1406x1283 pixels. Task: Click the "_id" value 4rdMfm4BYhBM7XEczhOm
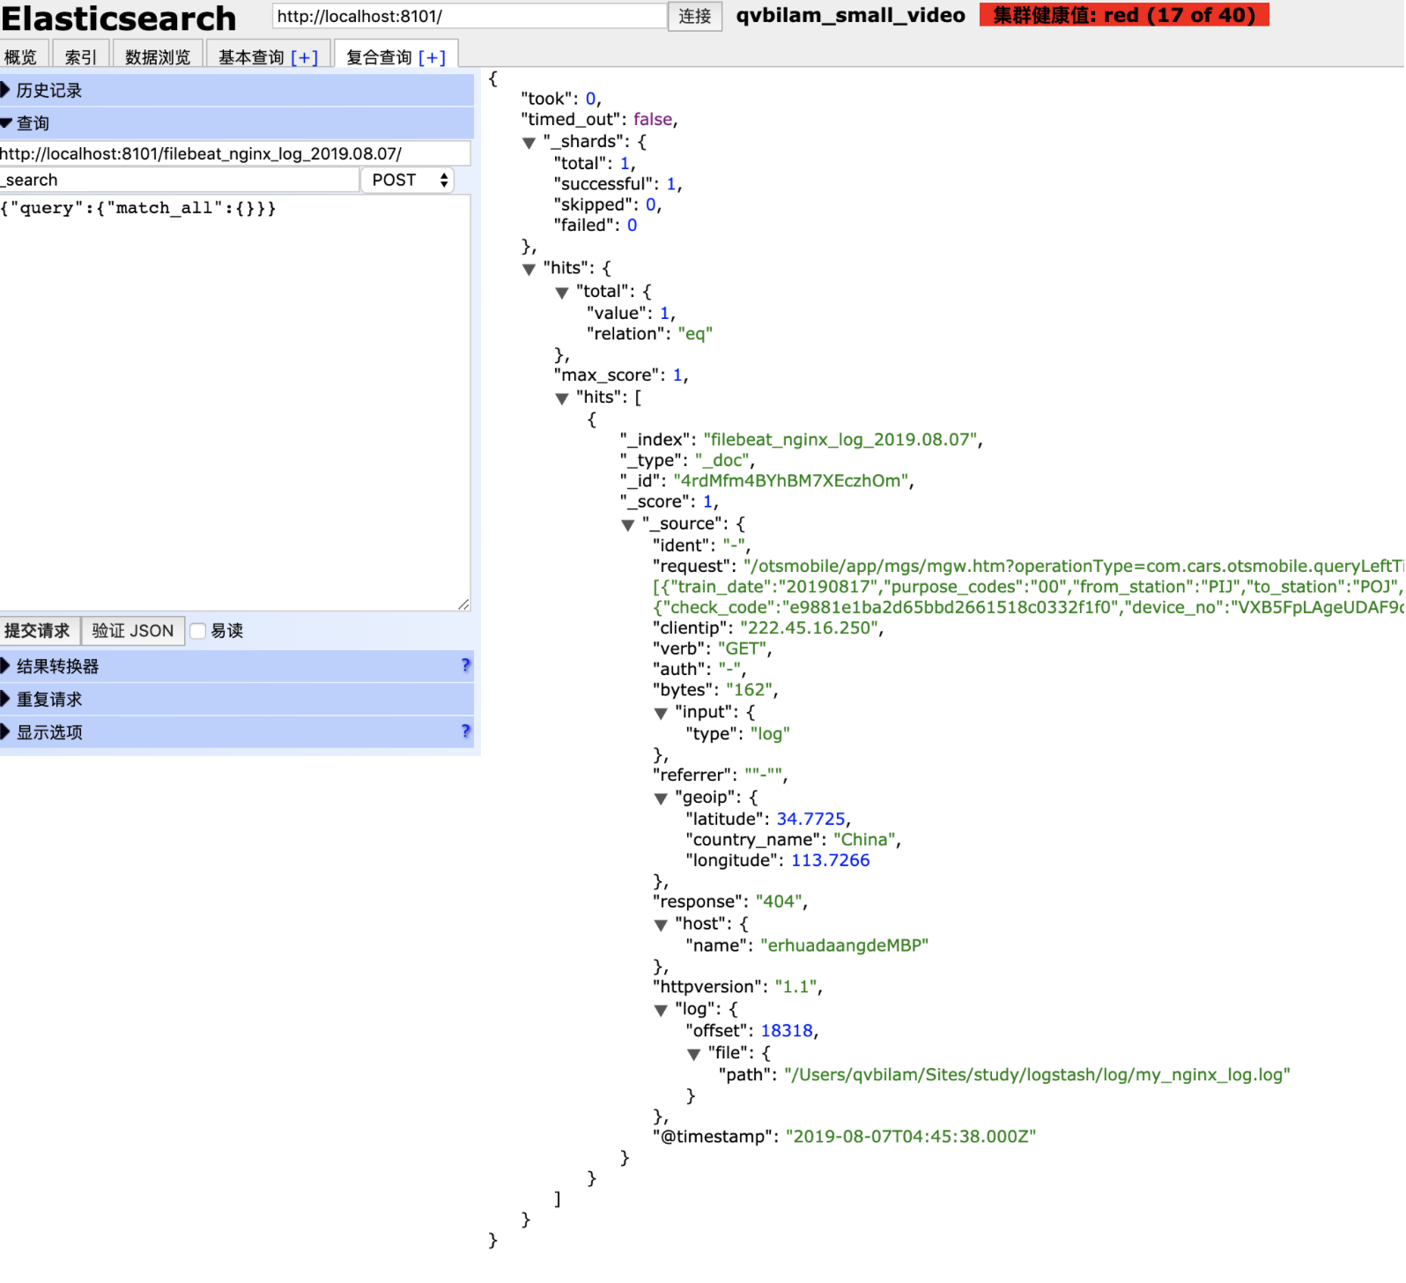(x=791, y=481)
